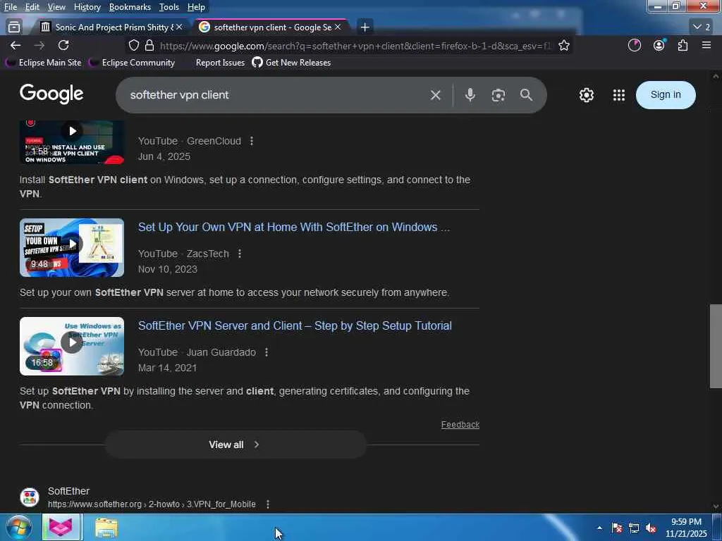Search by image with the camera icon
Image resolution: width=722 pixels, height=541 pixels.
pyautogui.click(x=498, y=95)
